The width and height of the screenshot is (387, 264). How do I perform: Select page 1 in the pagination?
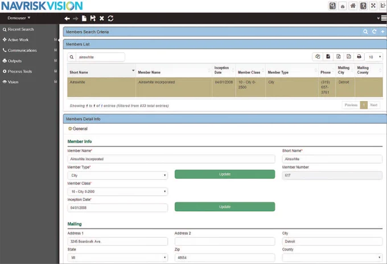[364, 105]
